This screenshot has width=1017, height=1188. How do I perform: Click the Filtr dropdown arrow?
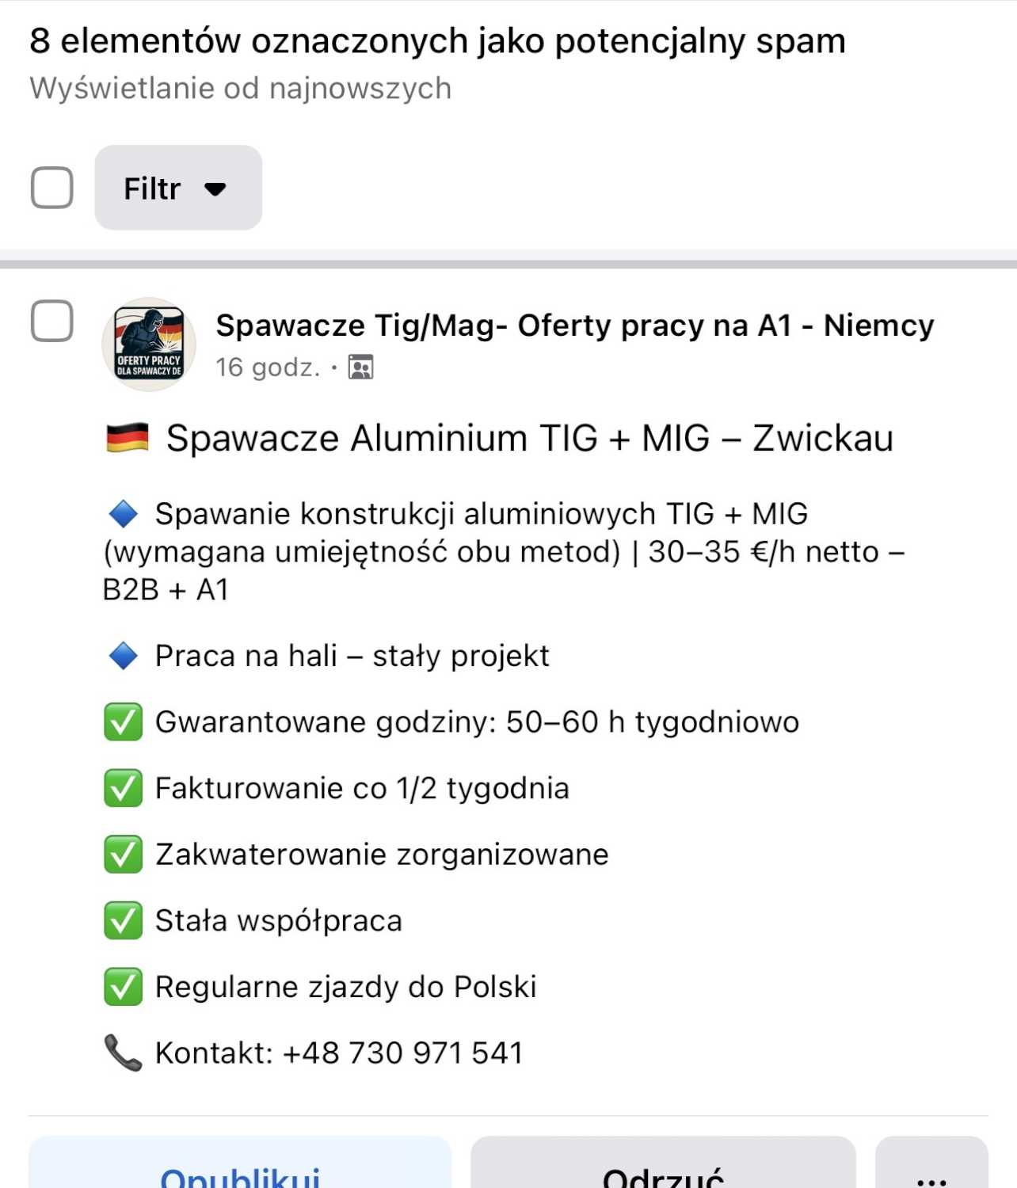tap(215, 188)
